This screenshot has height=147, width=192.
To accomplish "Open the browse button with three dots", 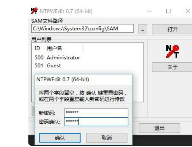I will (142, 29).
